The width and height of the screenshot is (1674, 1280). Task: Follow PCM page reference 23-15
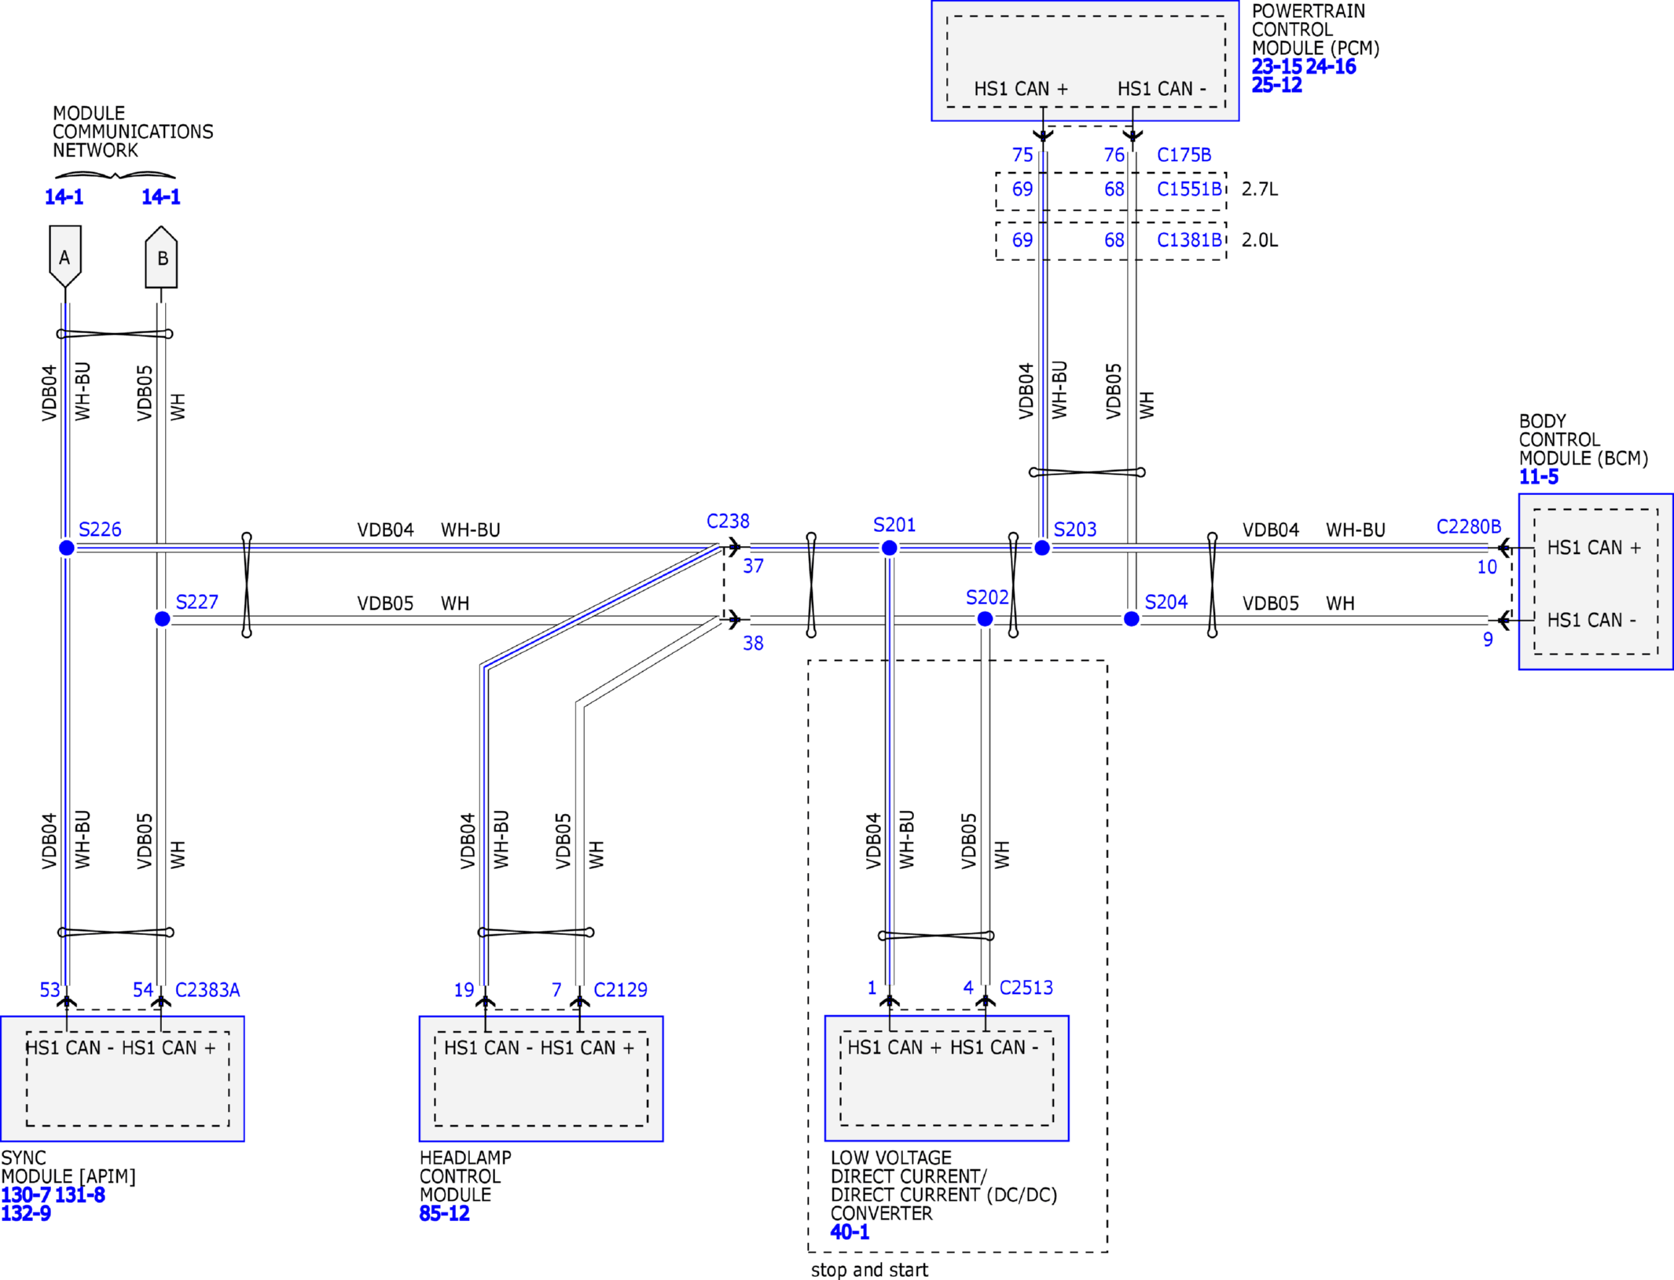(x=1277, y=67)
